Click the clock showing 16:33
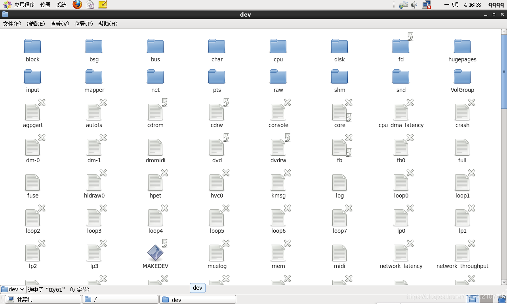507x304 pixels. tap(462, 5)
